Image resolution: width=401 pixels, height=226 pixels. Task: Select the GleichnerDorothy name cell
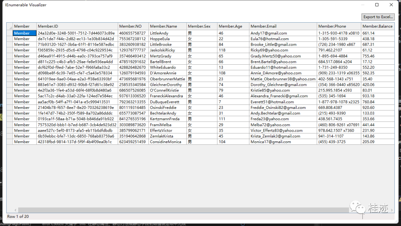coord(167,84)
